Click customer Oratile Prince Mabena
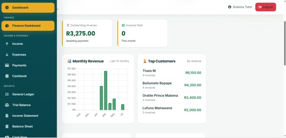Viewport: 286px width, 138px height. pos(160,96)
